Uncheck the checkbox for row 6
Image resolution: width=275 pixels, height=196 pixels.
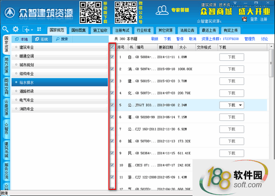(x=112, y=117)
